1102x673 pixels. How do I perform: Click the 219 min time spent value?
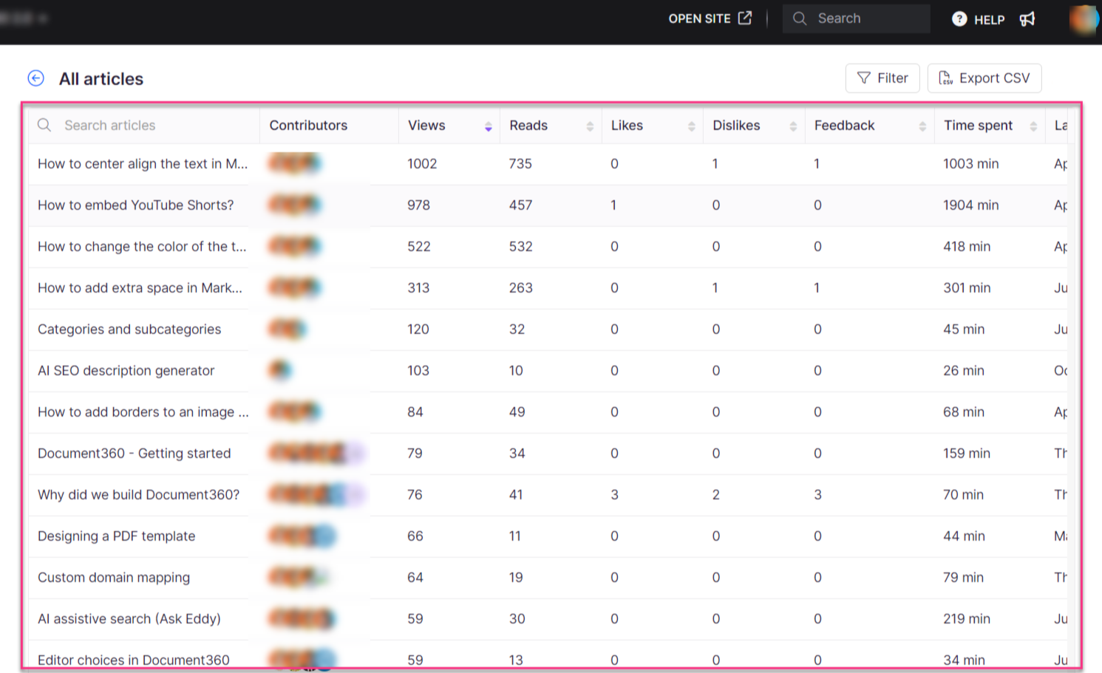coord(967,618)
